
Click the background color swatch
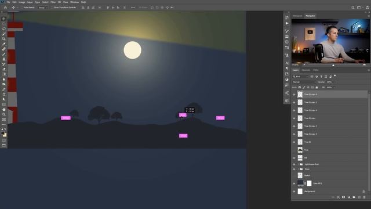click(x=5, y=135)
